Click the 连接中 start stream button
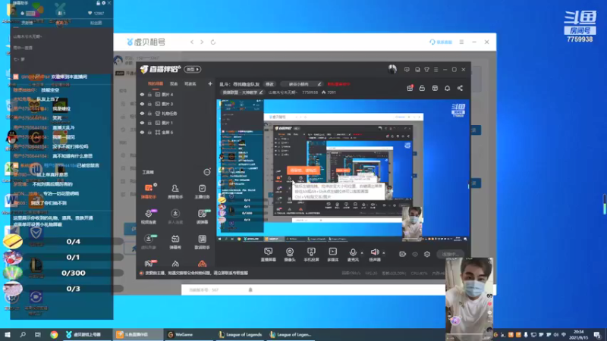607x341 pixels. tap(451, 254)
